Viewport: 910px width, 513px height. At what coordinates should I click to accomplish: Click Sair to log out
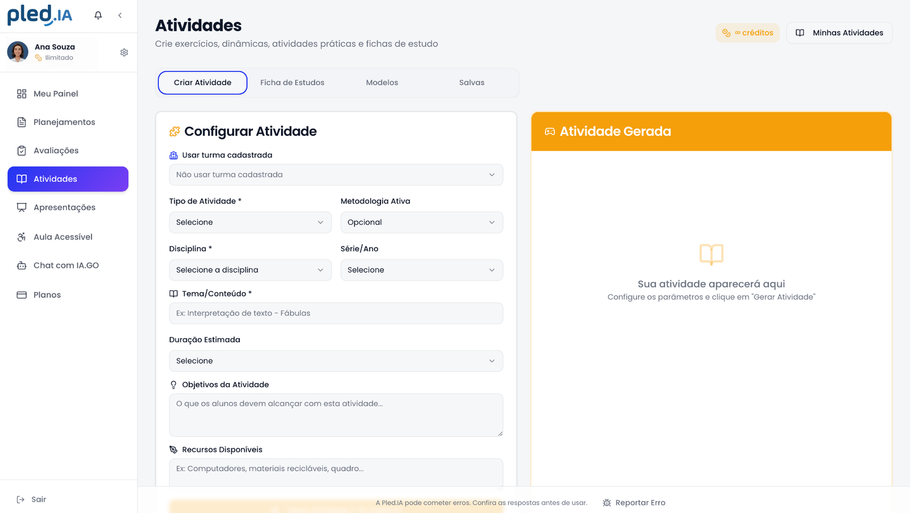[x=38, y=499]
